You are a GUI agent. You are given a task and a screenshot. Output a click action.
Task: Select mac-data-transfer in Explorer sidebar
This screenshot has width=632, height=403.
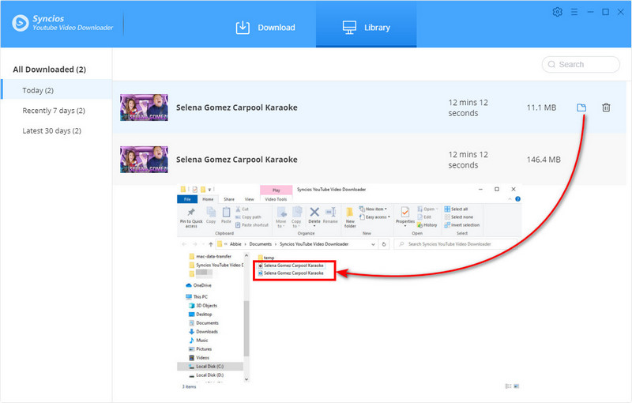pos(210,256)
